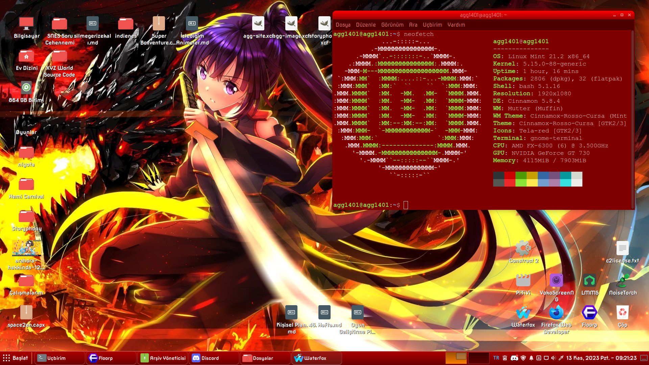Click the Discord tray icon

click(x=514, y=358)
